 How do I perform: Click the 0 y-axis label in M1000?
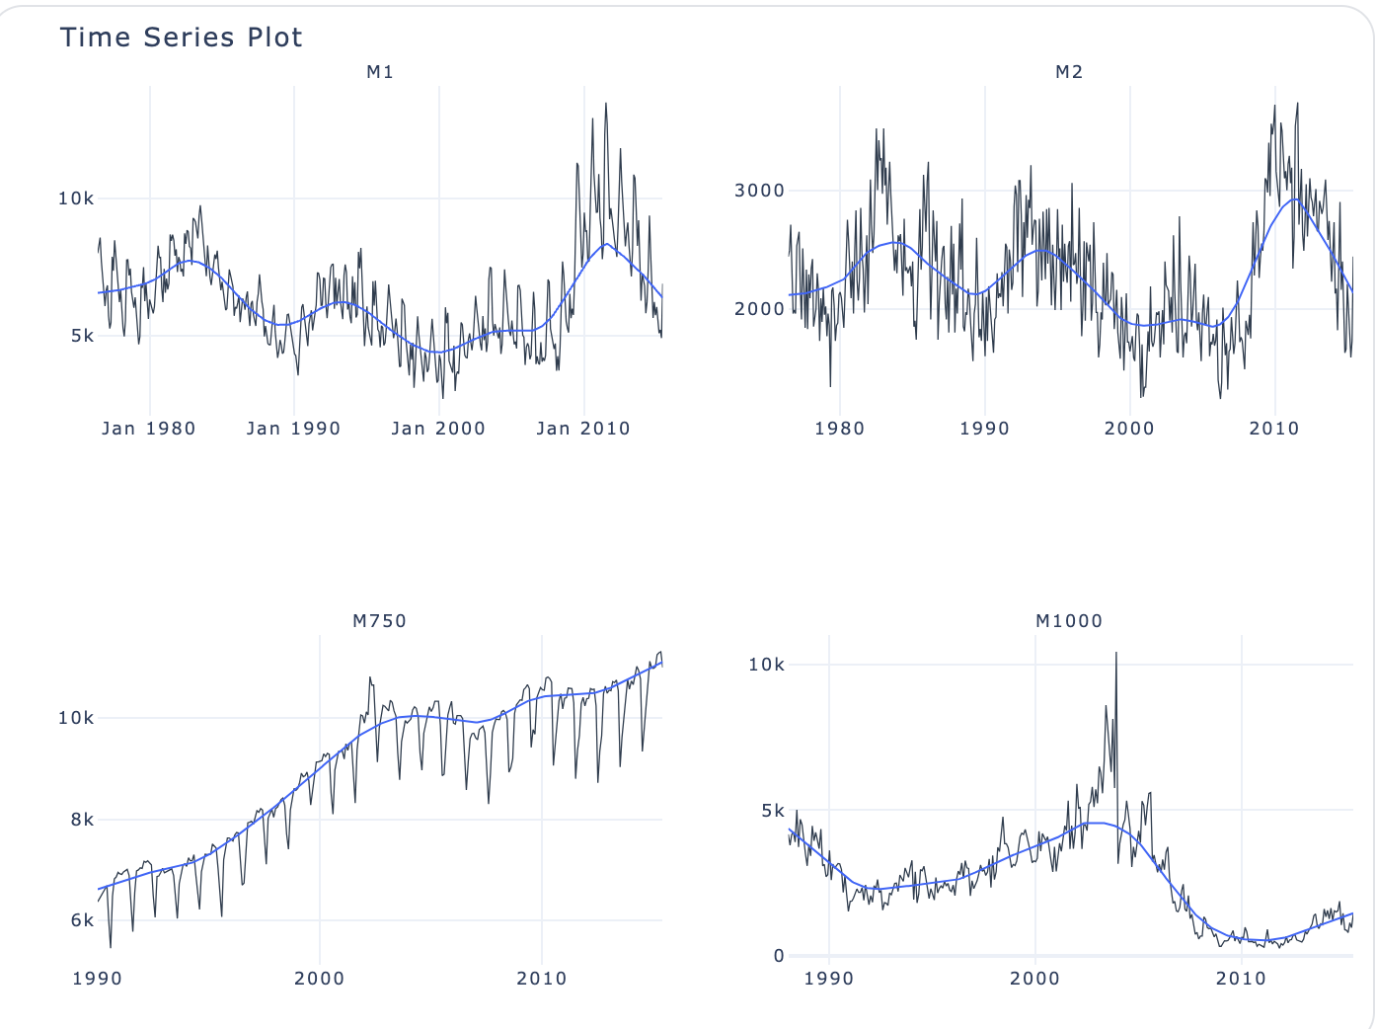(779, 956)
